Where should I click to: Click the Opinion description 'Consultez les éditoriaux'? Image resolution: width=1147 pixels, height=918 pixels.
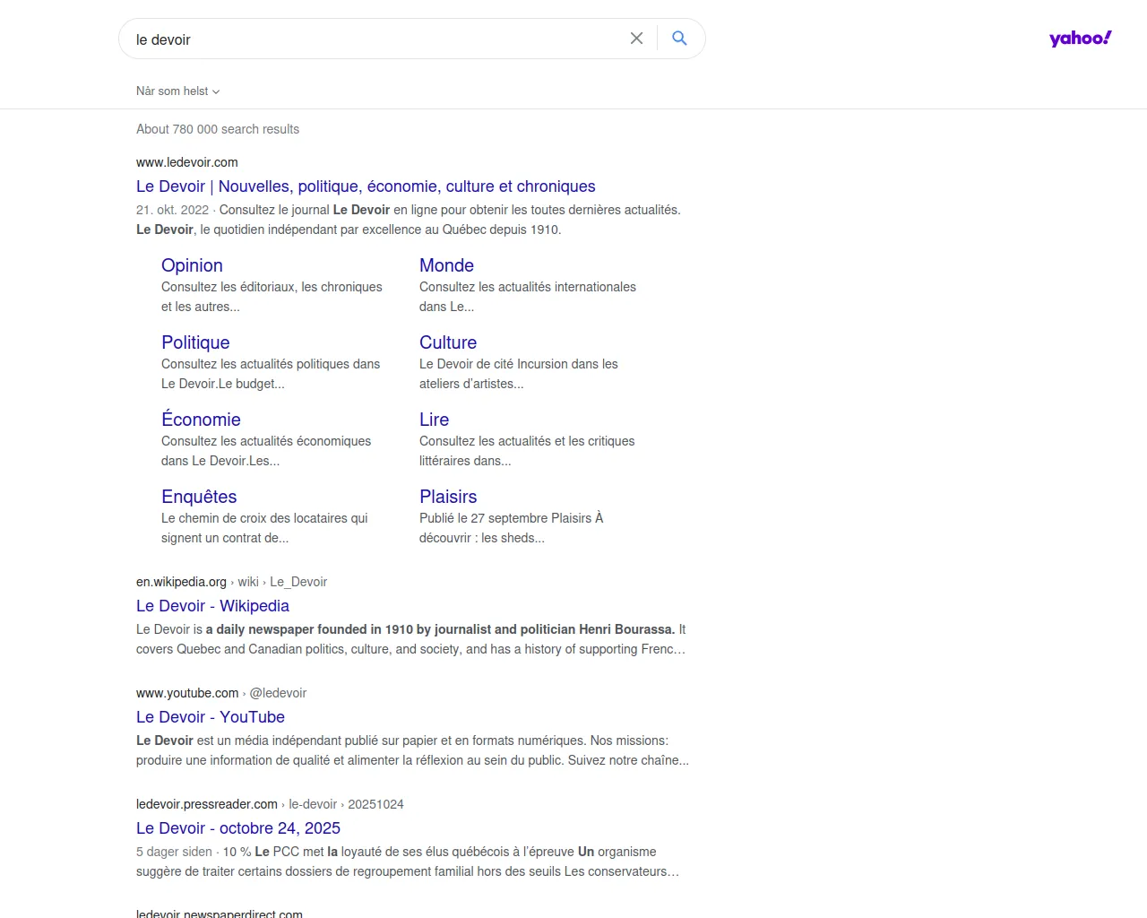(272, 297)
